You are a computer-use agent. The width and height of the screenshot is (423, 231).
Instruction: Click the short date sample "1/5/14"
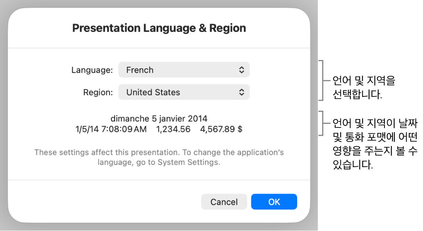pyautogui.click(x=84, y=129)
